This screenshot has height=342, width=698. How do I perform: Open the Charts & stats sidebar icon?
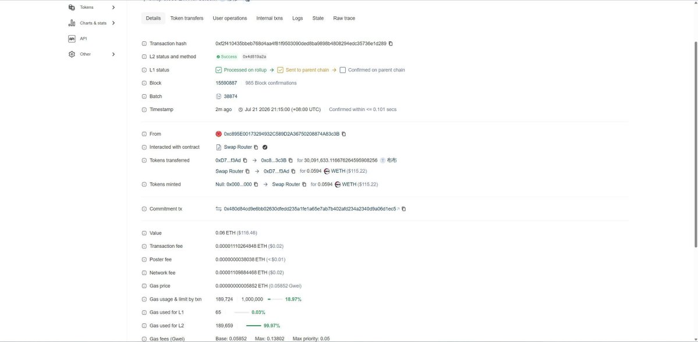point(72,23)
